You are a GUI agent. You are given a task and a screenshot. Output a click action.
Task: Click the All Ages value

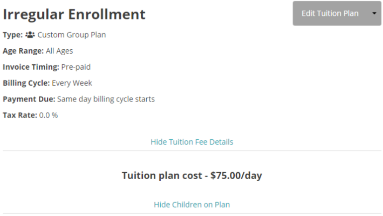(60, 51)
